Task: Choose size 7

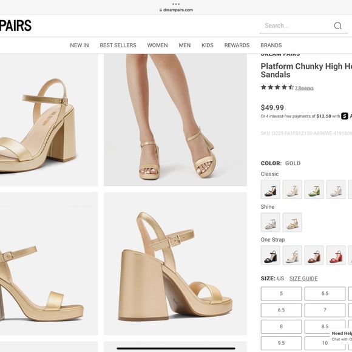Action: (325, 310)
